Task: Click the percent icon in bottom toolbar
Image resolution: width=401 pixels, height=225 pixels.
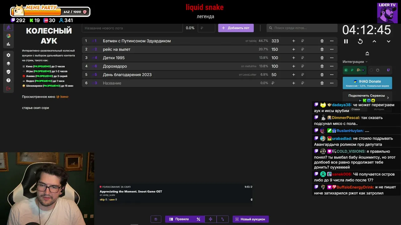Action: (x=198, y=219)
